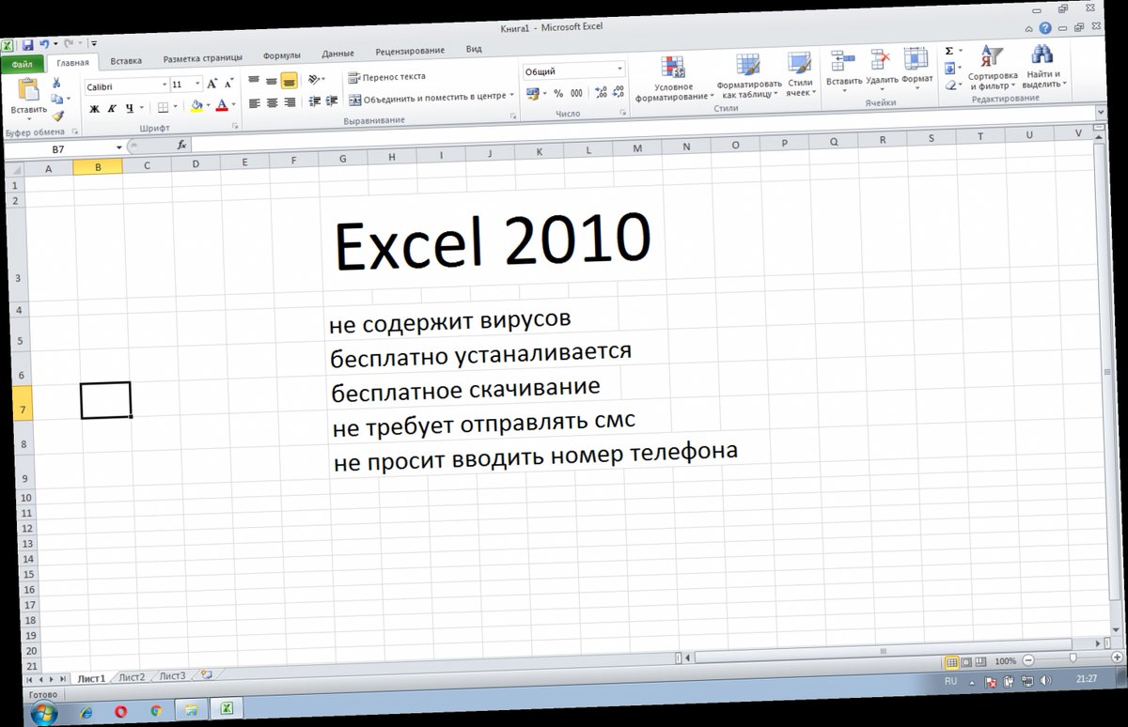Switch to the Данные tab
The image size is (1128, 727).
click(337, 54)
